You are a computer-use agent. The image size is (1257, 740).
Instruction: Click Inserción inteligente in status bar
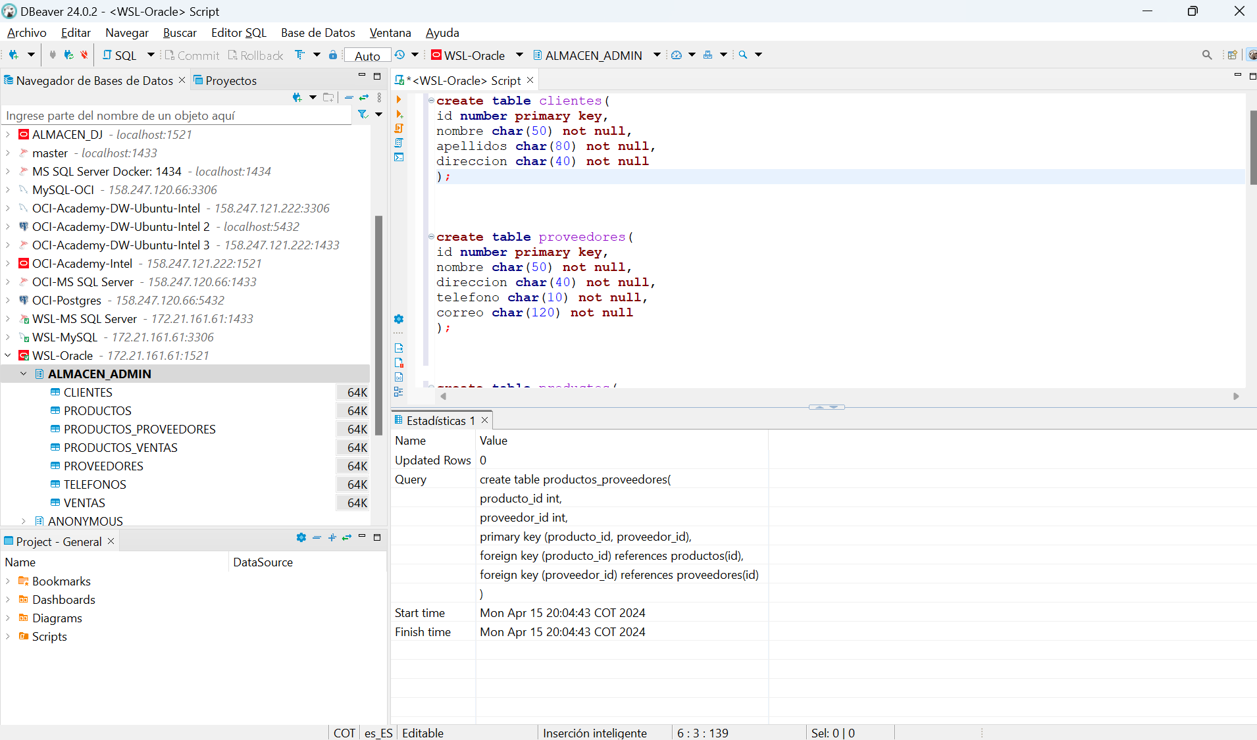pos(595,733)
